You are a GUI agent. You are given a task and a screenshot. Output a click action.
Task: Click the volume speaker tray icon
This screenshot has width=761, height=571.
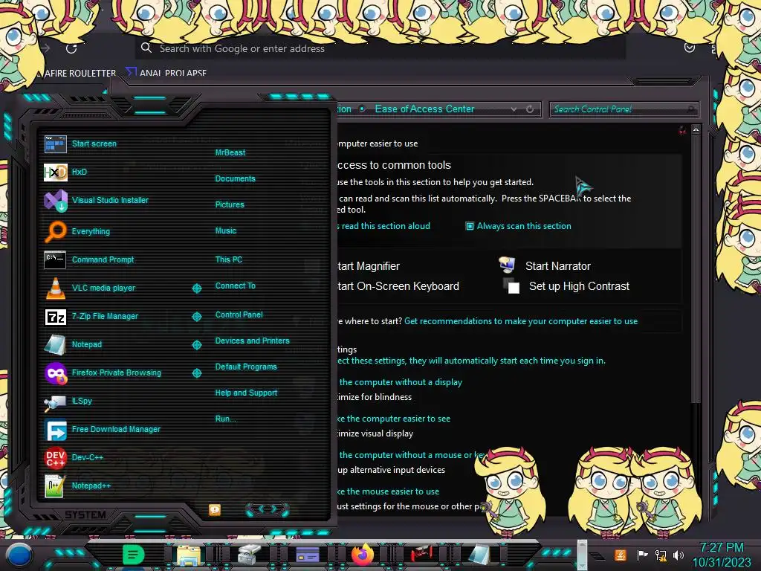[679, 555]
